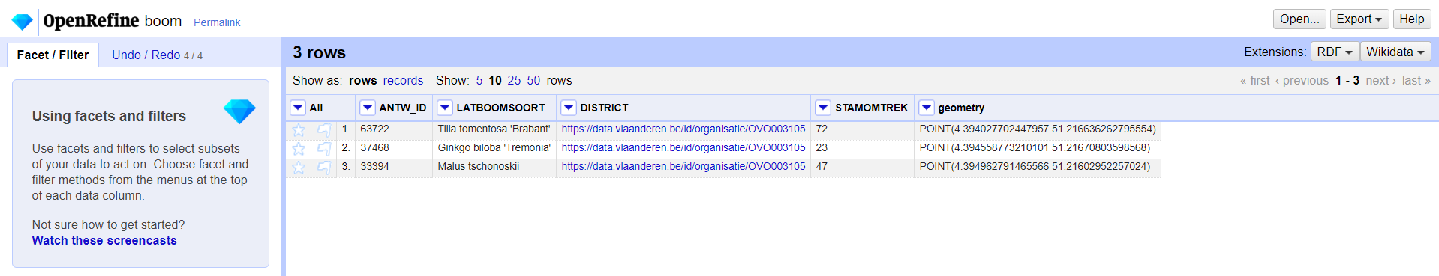1439x276 pixels.
Task: Select the Facet / Filter tab
Action: (x=53, y=55)
